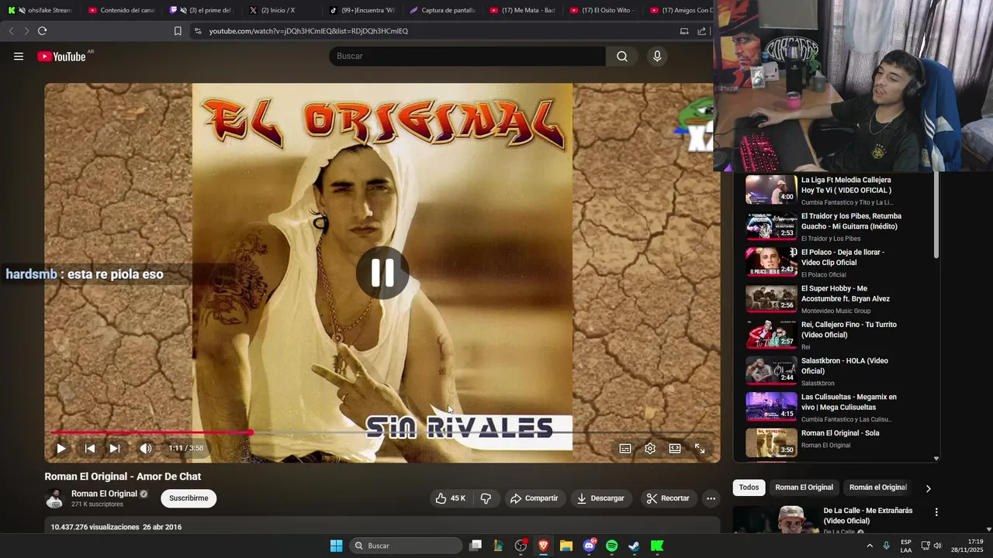
Task: Switch to the Captura de pantalla tab
Action: [x=442, y=10]
